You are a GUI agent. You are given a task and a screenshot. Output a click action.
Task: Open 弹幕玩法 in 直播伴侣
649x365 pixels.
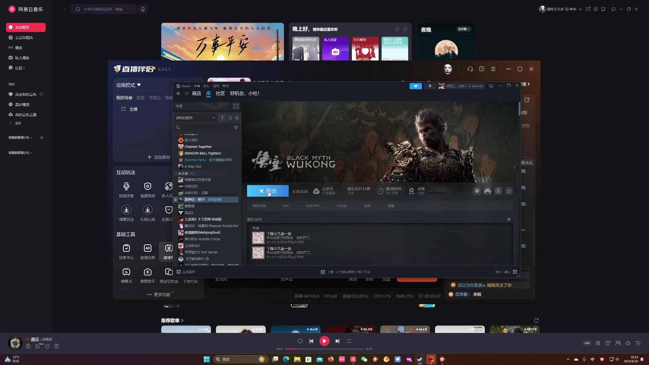(126, 213)
